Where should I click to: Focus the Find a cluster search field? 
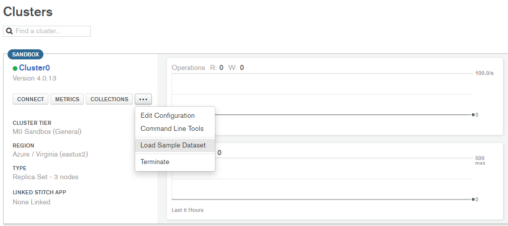click(x=51, y=31)
